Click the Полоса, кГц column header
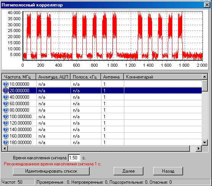Viewport: 212px width, 186px height. [x=86, y=77]
